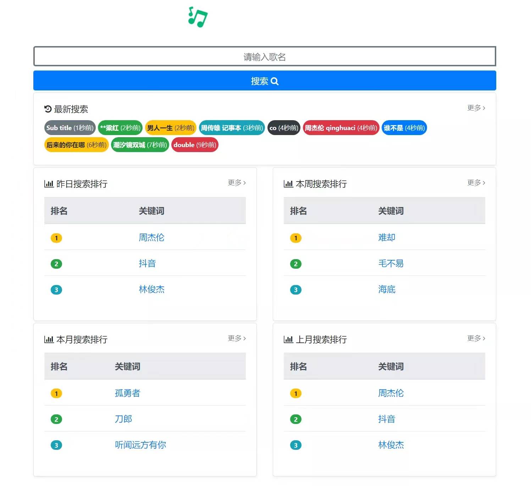Screen dimensions: 531x486
Task: Click rank 3 badge in 上月搜索排行
Action: coord(296,445)
